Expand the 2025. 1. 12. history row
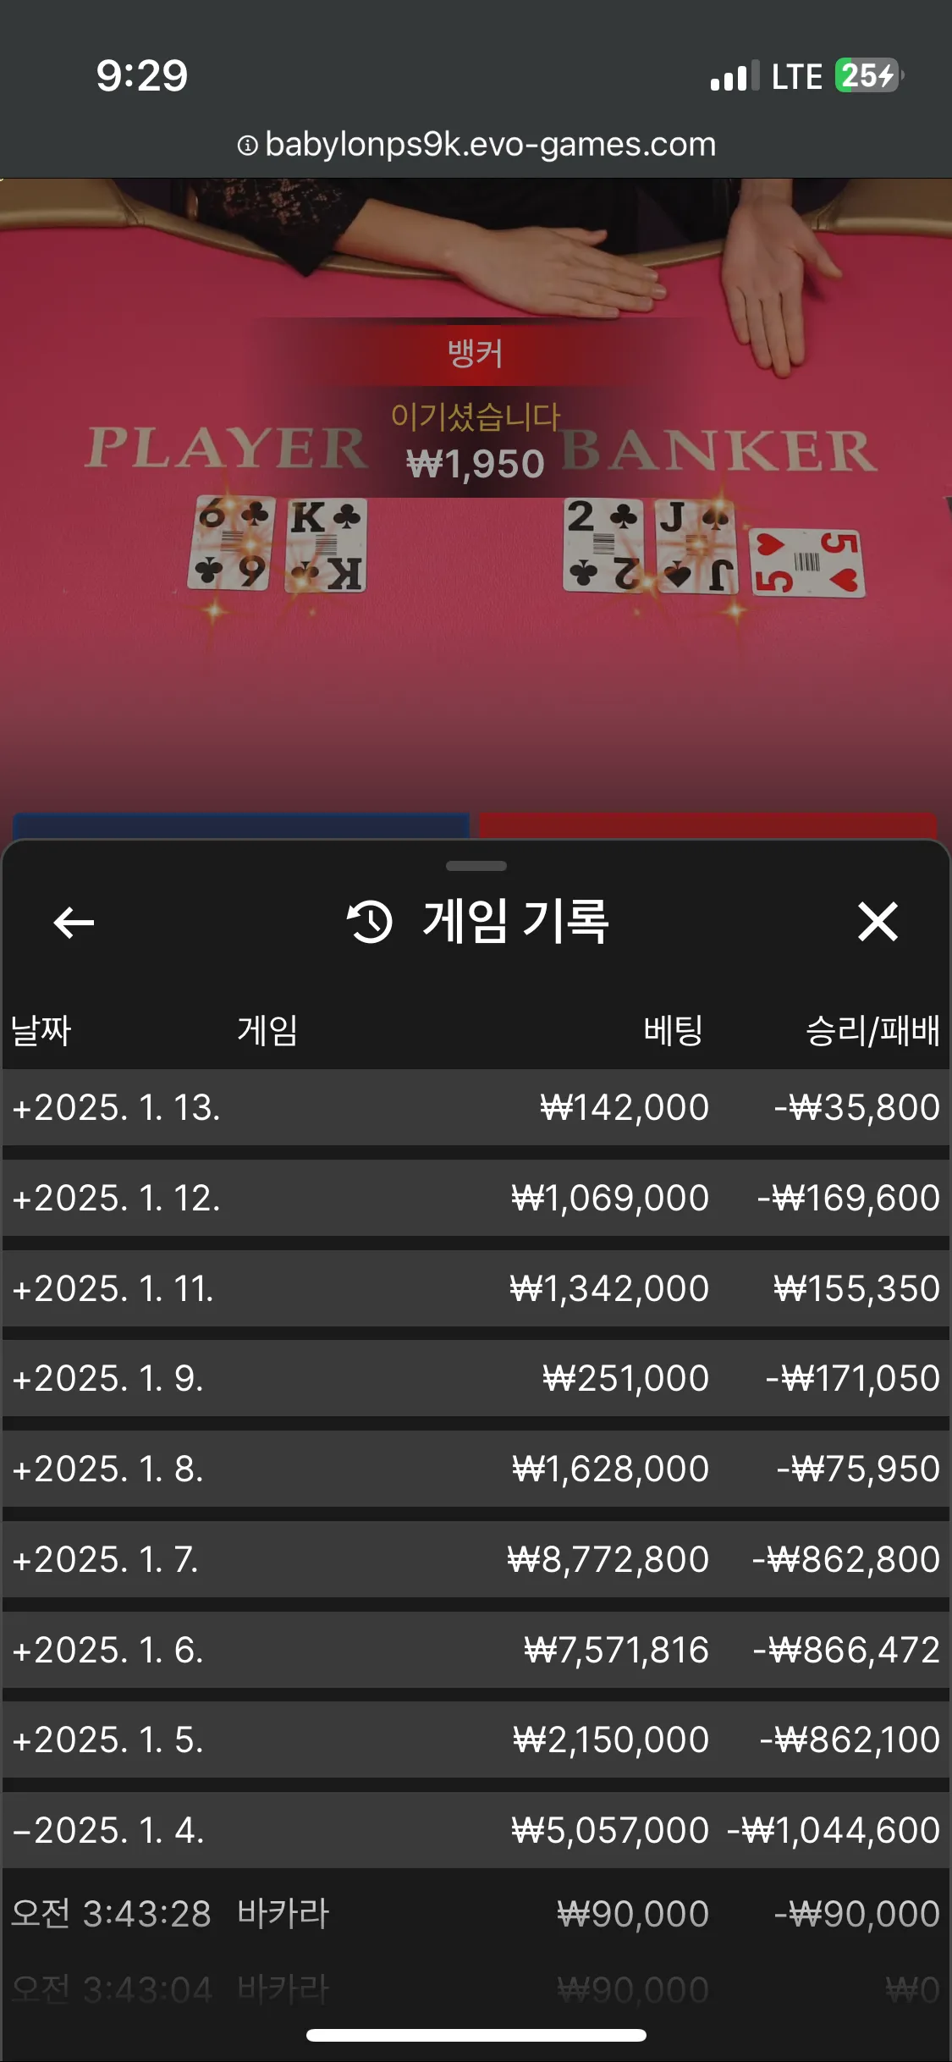Screen dimensions: 952x2062 (476, 1198)
